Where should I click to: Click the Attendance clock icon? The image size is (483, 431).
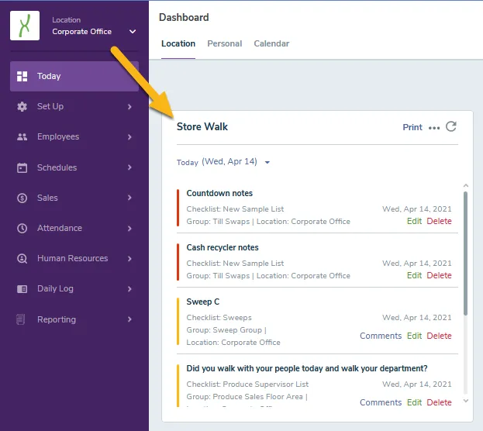[x=22, y=228]
